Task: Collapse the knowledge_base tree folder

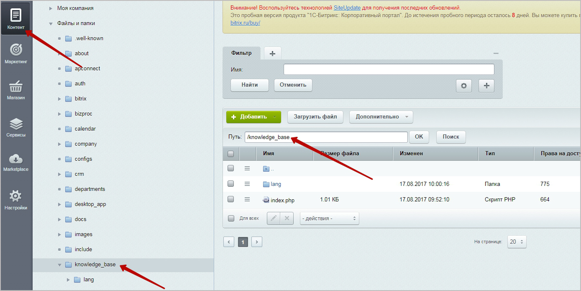Action: point(59,265)
